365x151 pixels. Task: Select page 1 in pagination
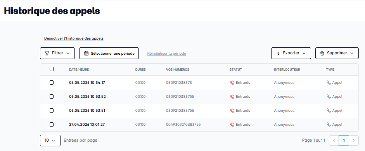344,140
